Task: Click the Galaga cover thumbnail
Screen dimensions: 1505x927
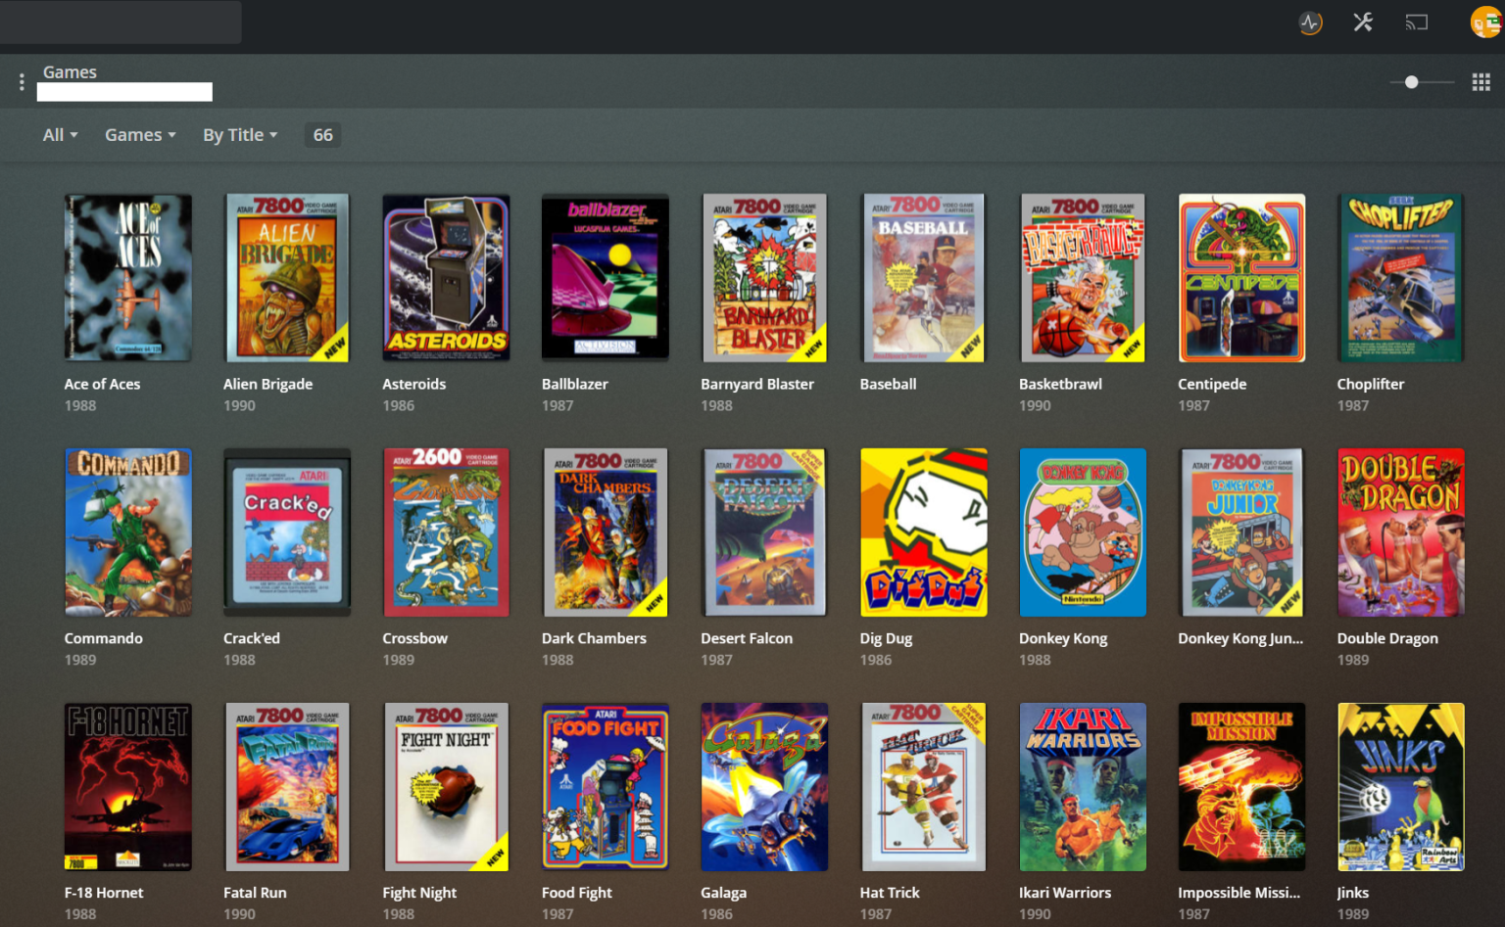Action: (764, 786)
